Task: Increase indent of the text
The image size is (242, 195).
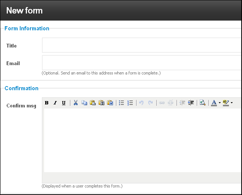Action: [x=191, y=103]
